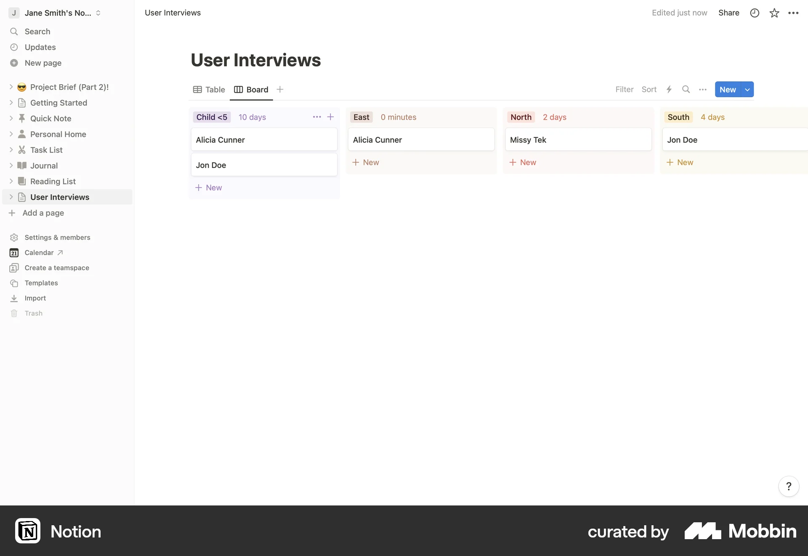This screenshot has height=556, width=808.
Task: Open the Missy Tek card
Action: click(578, 139)
